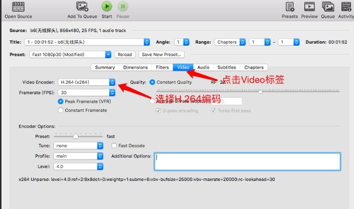Click the encoder Preset speed slider

(x=78, y=136)
